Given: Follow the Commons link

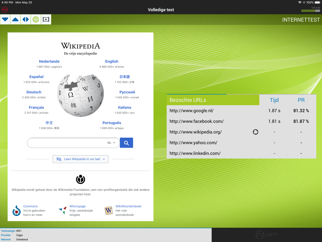Looking at the screenshot, I should pyautogui.click(x=30, y=206).
